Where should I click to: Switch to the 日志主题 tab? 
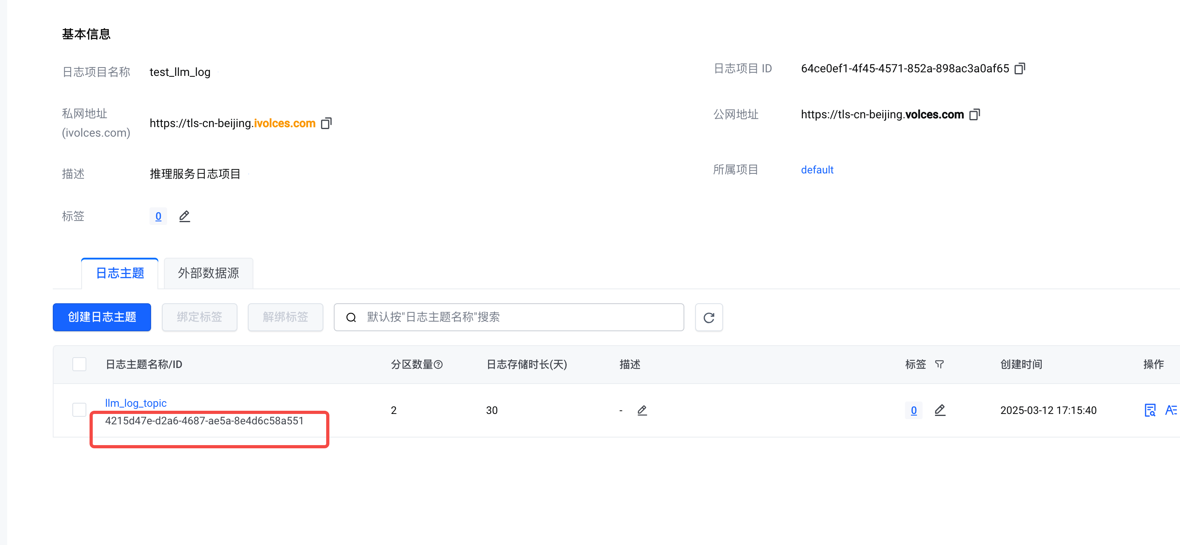coord(120,273)
